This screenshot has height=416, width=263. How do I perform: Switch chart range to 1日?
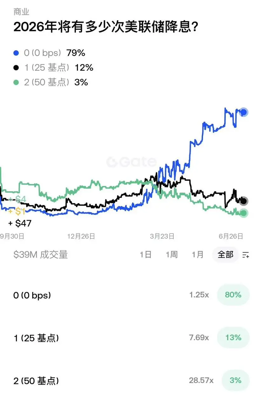point(146,254)
